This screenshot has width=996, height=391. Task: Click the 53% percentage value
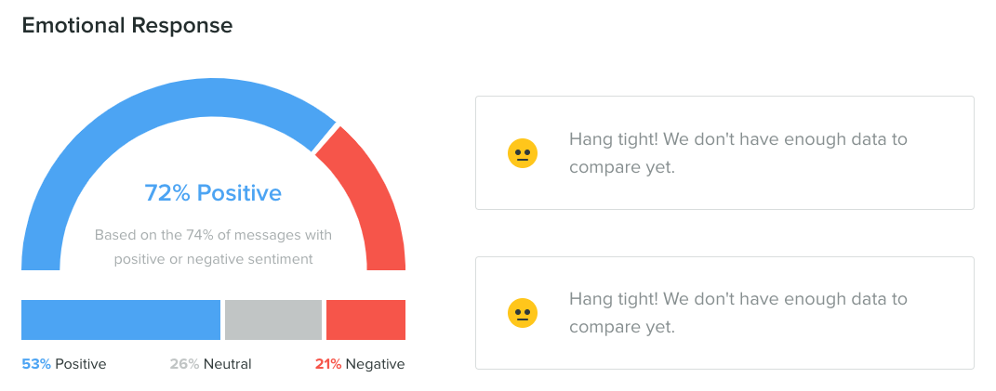coord(36,364)
